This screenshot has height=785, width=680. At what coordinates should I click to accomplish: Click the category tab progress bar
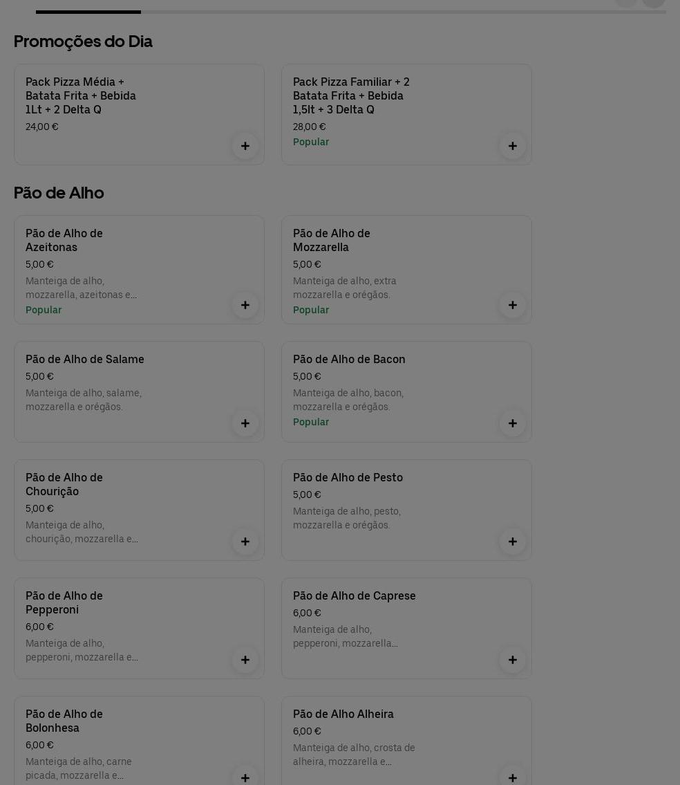pos(351,12)
